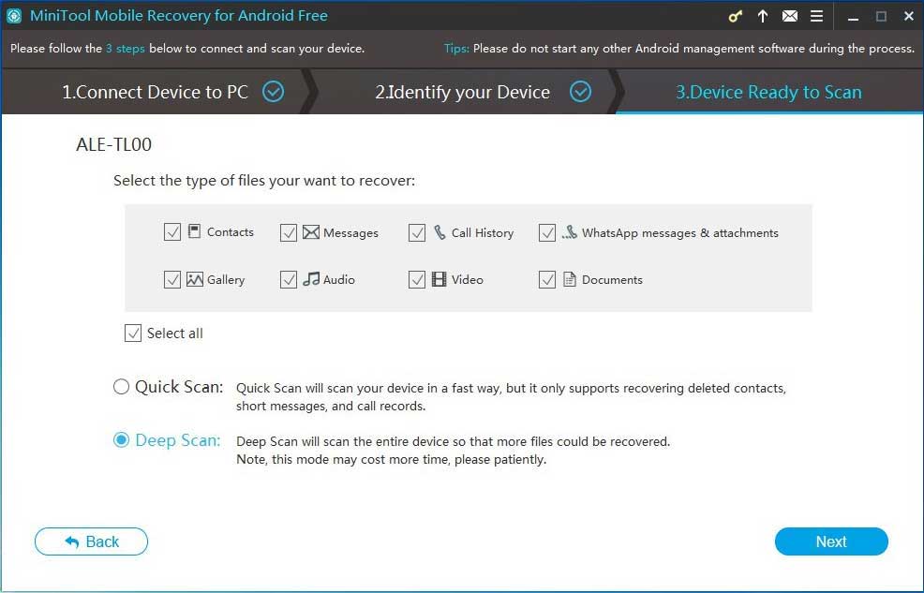
Task: Click the Deep Scan description text
Action: tap(454, 450)
